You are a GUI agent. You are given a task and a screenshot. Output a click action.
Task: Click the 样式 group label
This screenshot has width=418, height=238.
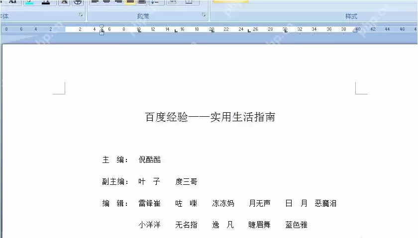(351, 16)
